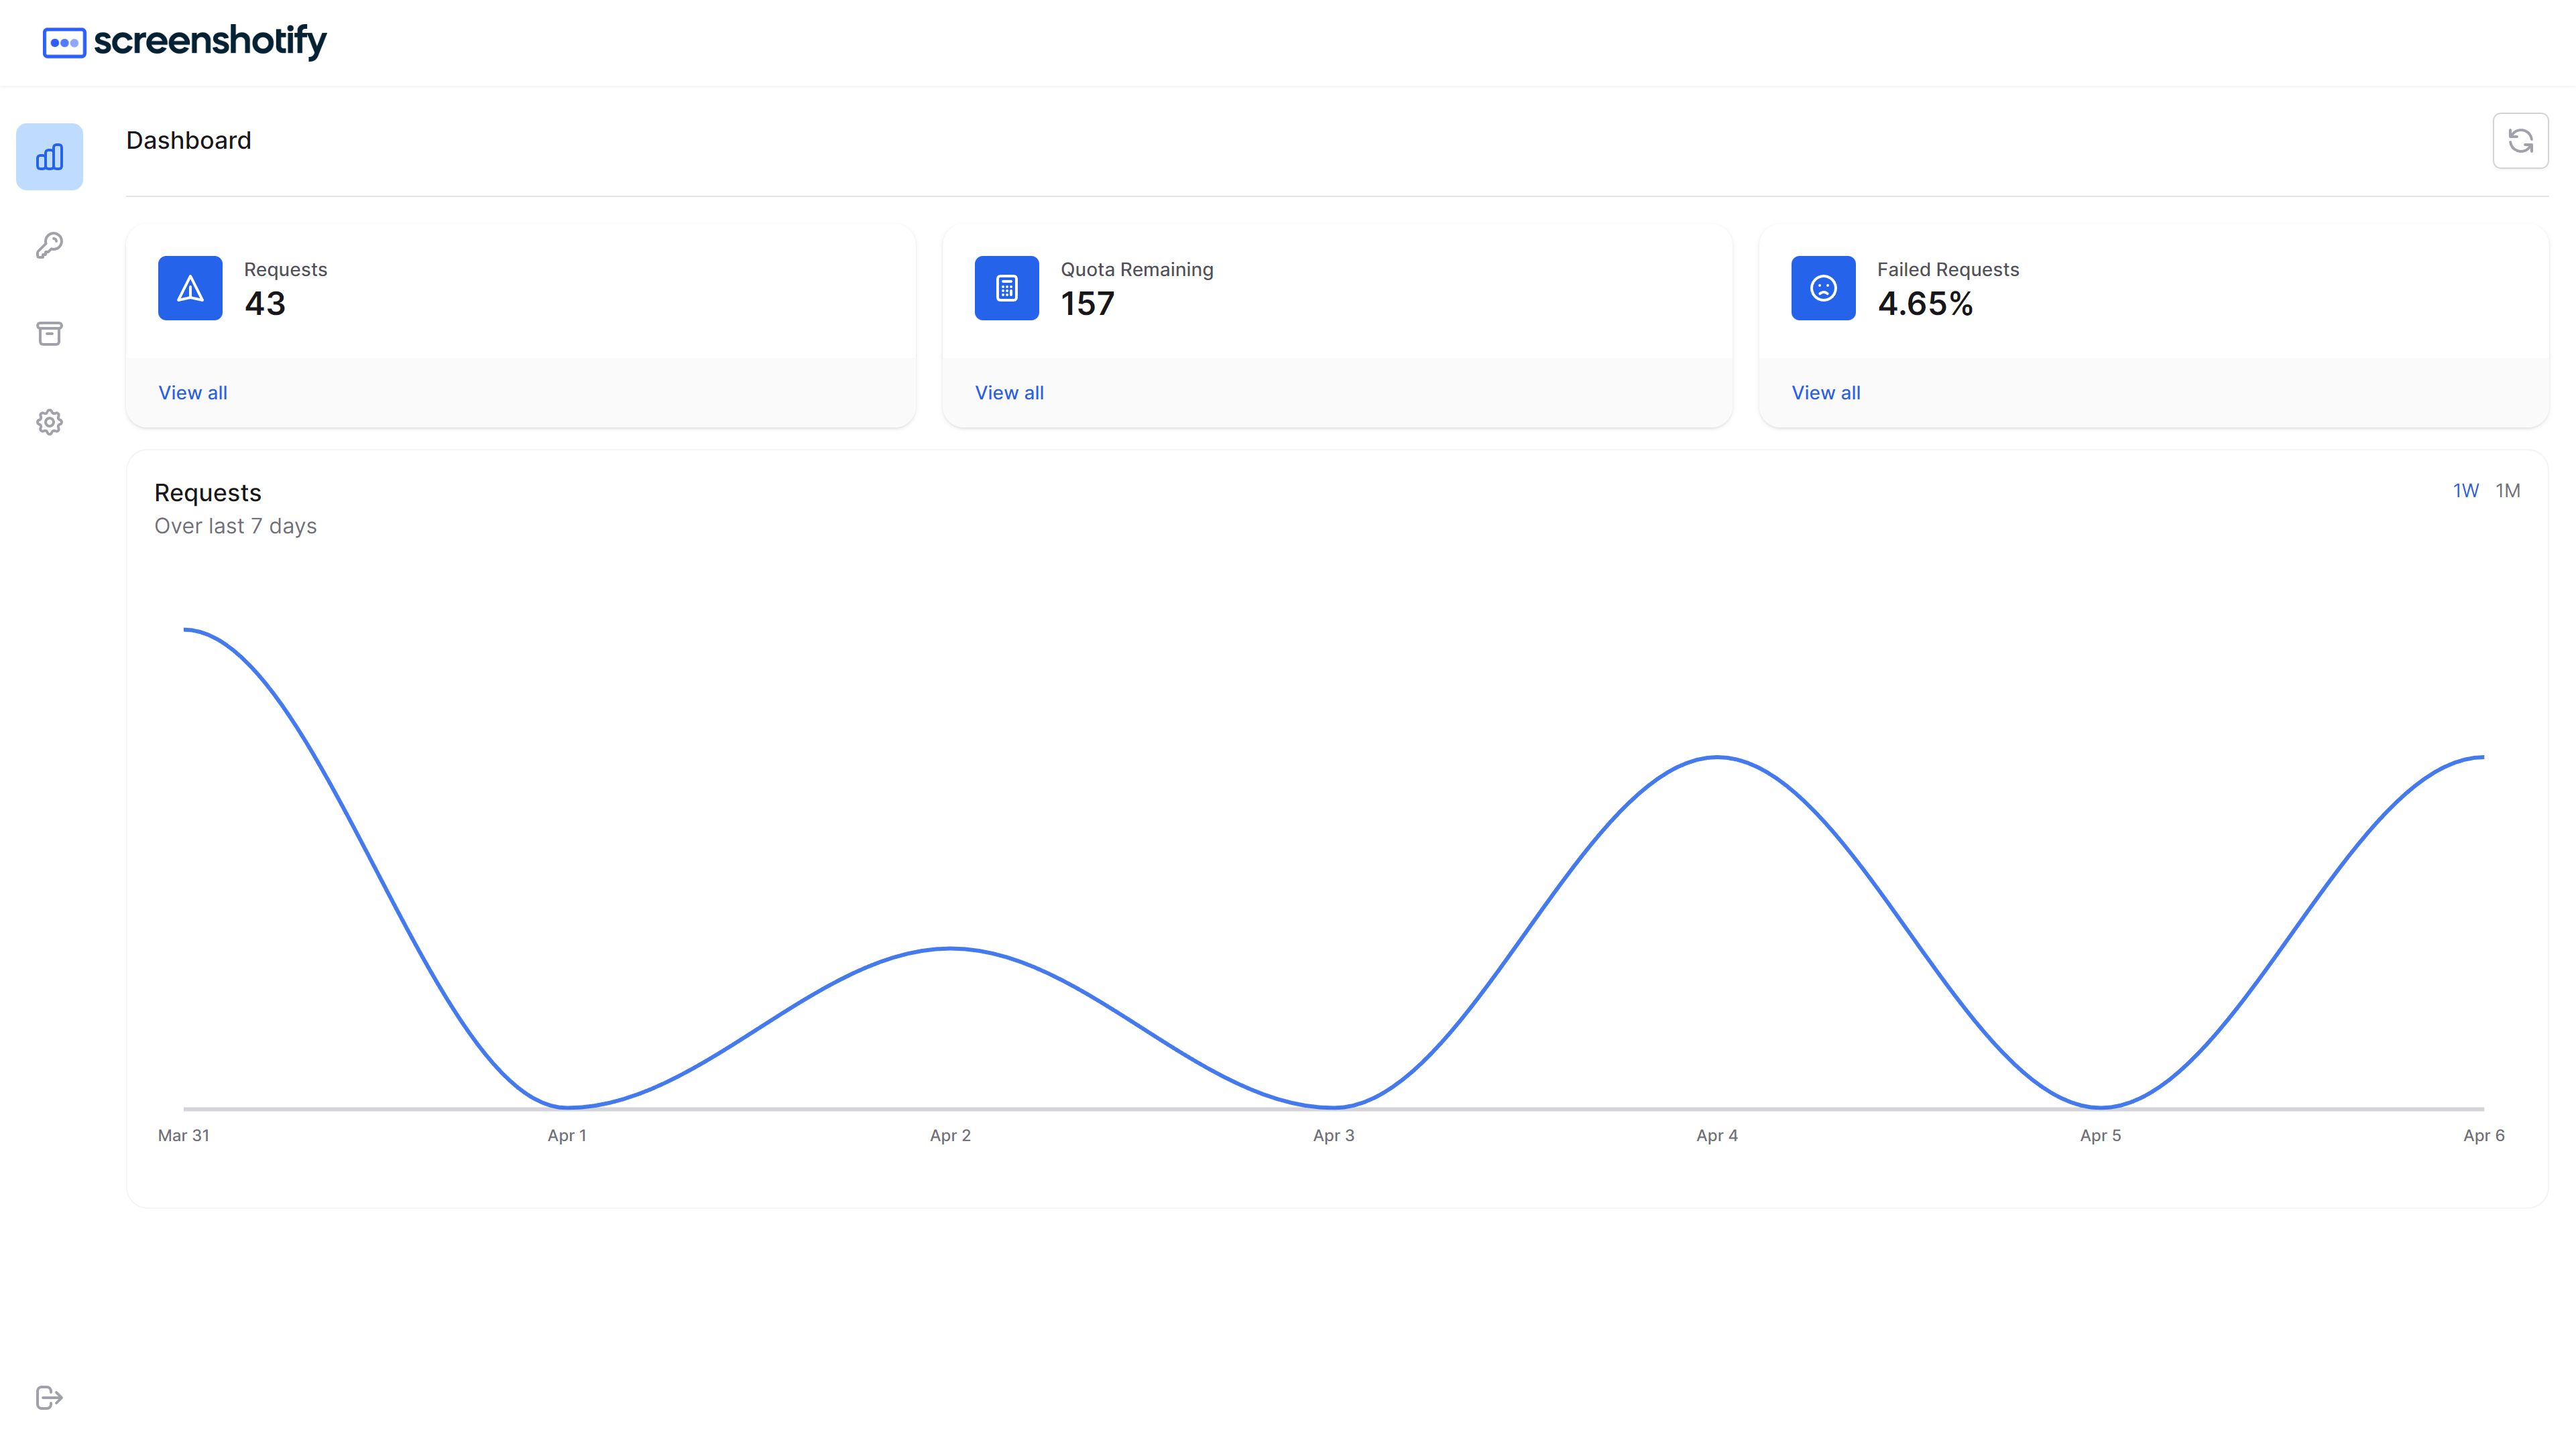
Task: View all under Failed Requests card
Action: tap(1826, 393)
